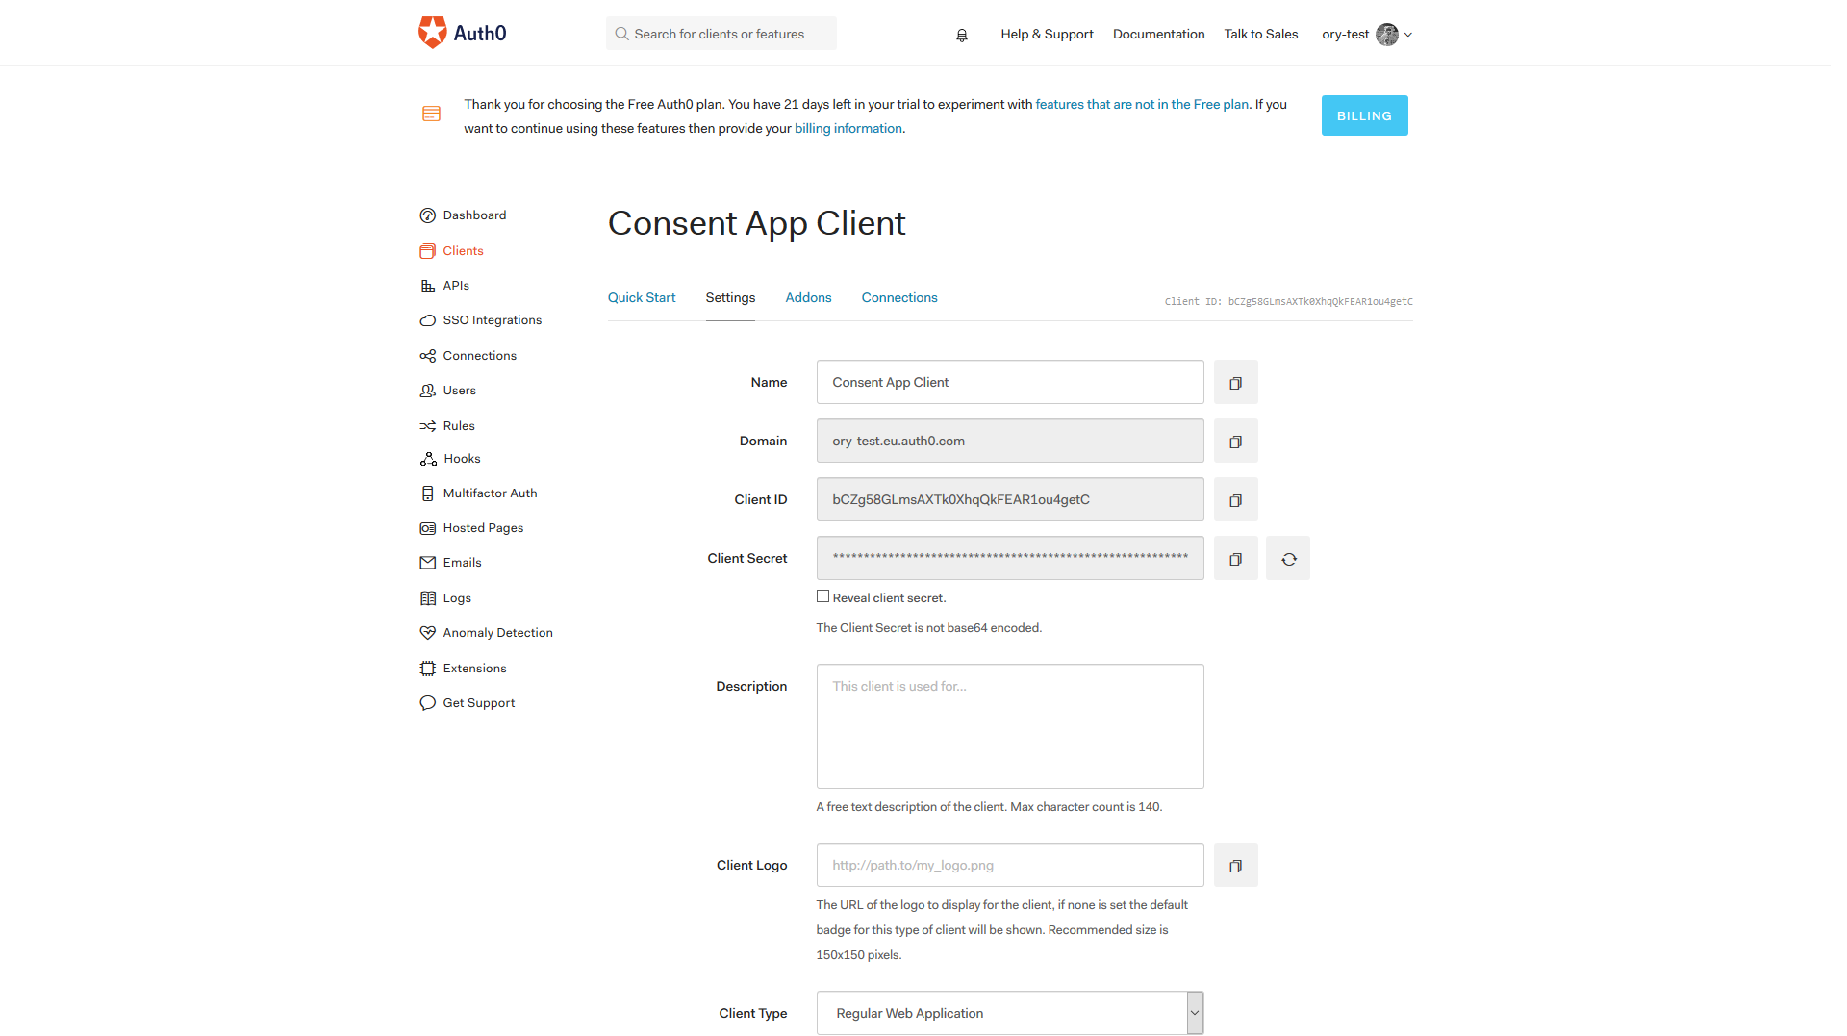Copy the Client Logo URL

click(x=1236, y=866)
